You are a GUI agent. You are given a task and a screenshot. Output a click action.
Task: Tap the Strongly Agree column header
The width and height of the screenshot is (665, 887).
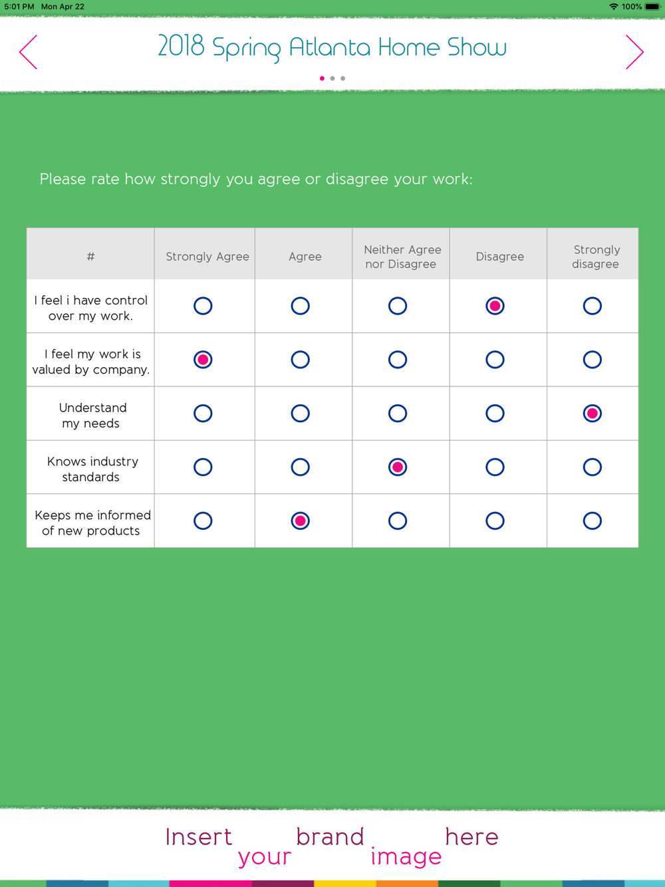(x=207, y=257)
